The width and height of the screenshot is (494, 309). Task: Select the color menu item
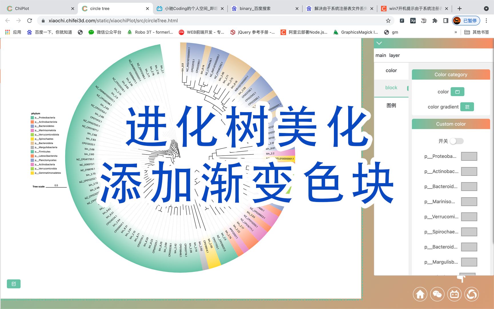coord(391,70)
